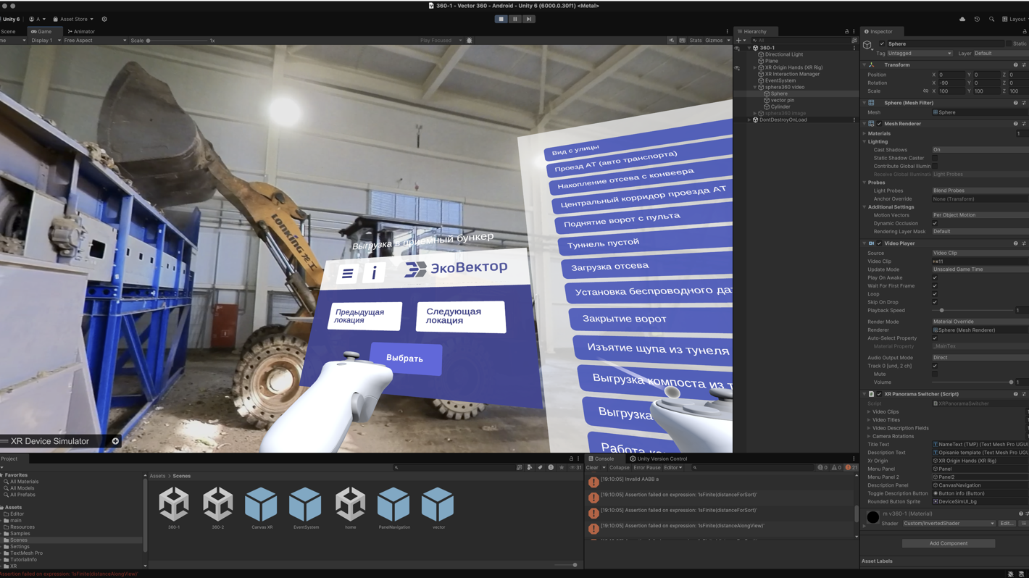Click the Add Component button
Viewport: 1029px width, 578px height.
[x=948, y=543]
